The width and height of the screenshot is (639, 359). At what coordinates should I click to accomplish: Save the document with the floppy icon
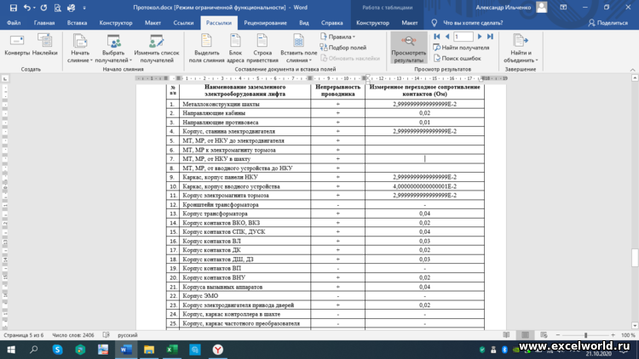tap(14, 8)
